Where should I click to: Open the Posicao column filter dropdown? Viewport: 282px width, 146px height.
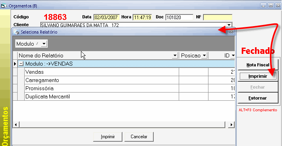click(204, 55)
